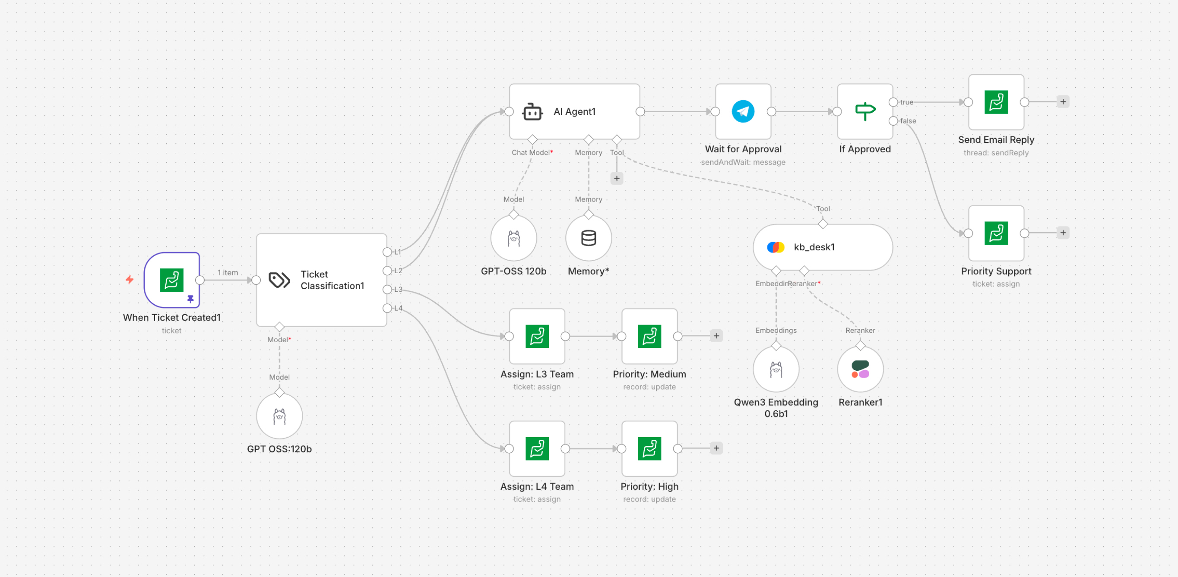Click the Tool diamond under kb_desk1
The image size is (1178, 577).
pyautogui.click(x=823, y=224)
